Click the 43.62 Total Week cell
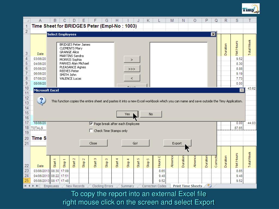 (x=250, y=88)
